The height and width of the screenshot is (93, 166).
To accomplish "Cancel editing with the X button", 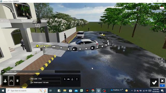I will (x=162, y=81).
